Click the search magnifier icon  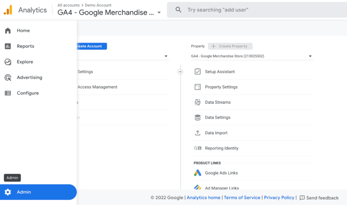tap(179, 10)
